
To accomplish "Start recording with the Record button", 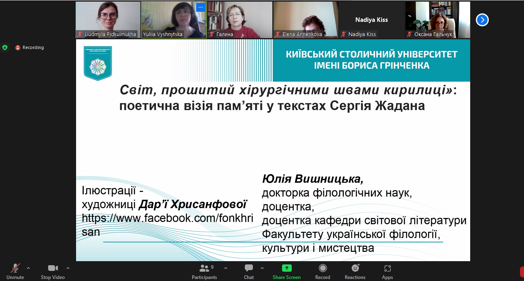I will [322, 271].
